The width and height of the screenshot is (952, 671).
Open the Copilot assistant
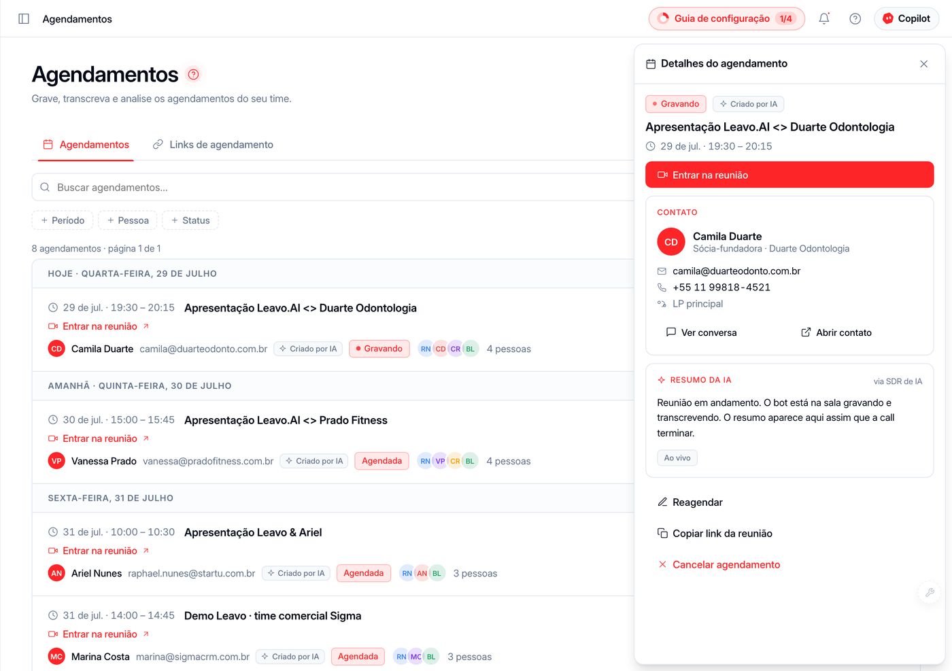[x=906, y=19]
